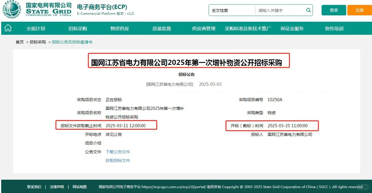The width and height of the screenshot is (372, 193).
Task: Open the 采购标准及新技术推广 menu
Action: [x=248, y=28]
